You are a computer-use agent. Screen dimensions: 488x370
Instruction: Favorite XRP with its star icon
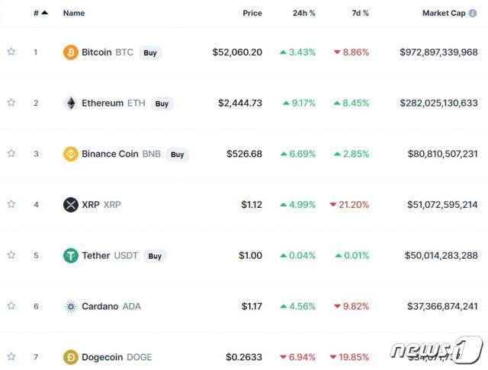(x=11, y=204)
